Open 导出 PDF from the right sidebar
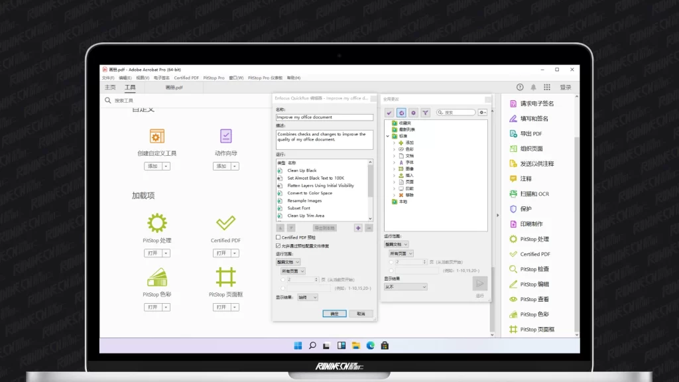The width and height of the screenshot is (679, 382). (530, 133)
